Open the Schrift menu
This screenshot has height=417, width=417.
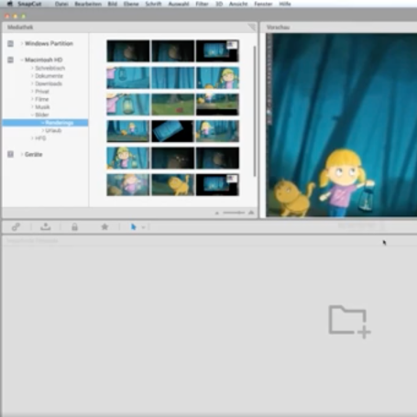tap(153, 4)
